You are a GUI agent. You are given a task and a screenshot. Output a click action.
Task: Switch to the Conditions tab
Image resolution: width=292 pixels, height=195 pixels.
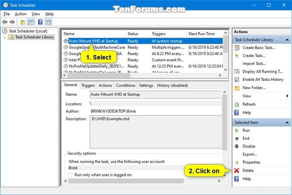(x=125, y=86)
